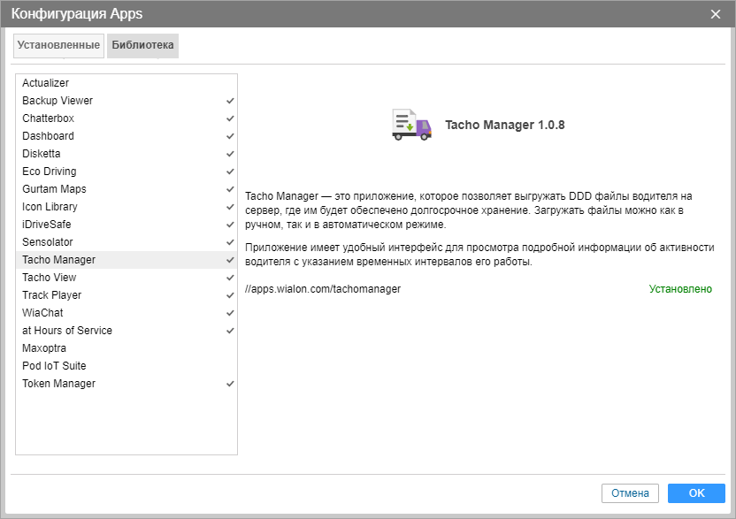The width and height of the screenshot is (736, 519).
Task: Select Pod IoT Suite entry
Action: [126, 366]
